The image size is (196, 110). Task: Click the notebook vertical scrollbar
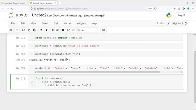(195, 77)
